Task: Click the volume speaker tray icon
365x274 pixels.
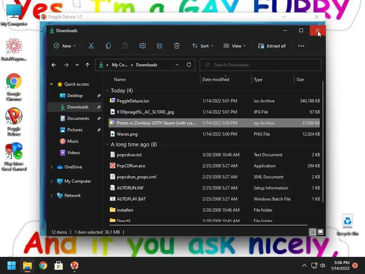Action: pos(323,265)
